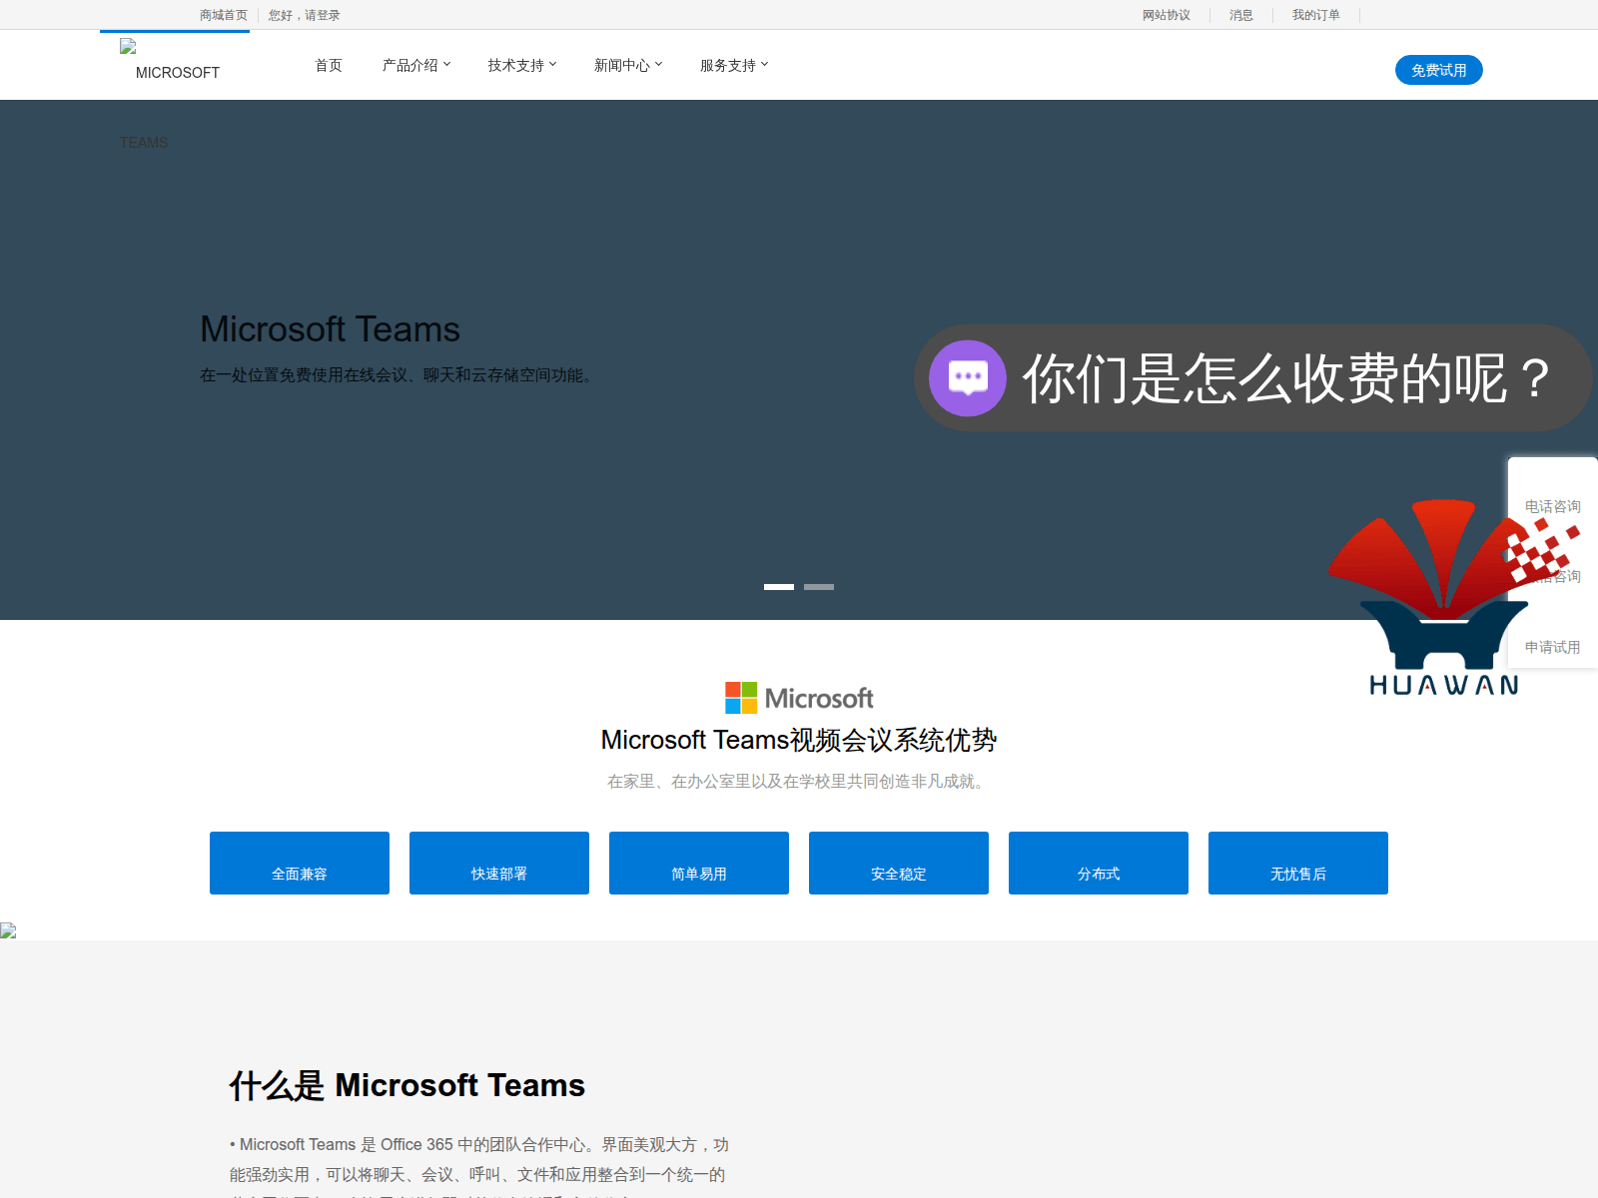The height and width of the screenshot is (1198, 1598).
Task: Expand the 产品介绍 dropdown arrow
Action: (x=447, y=64)
